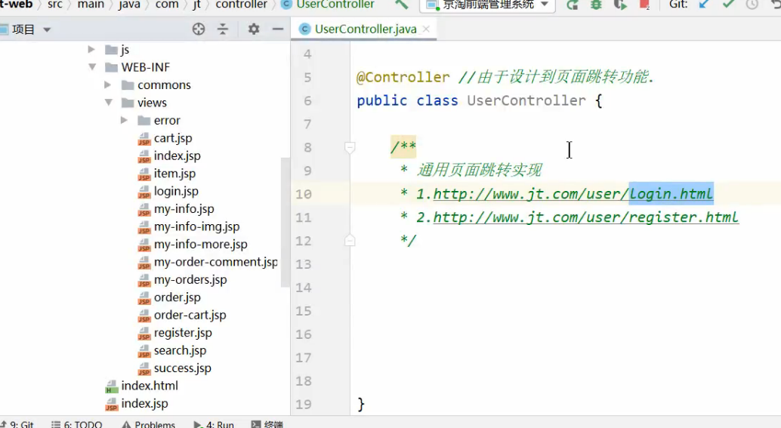Select my-info-img.jsp file
Screen dimensions: 781x428
click(x=196, y=226)
